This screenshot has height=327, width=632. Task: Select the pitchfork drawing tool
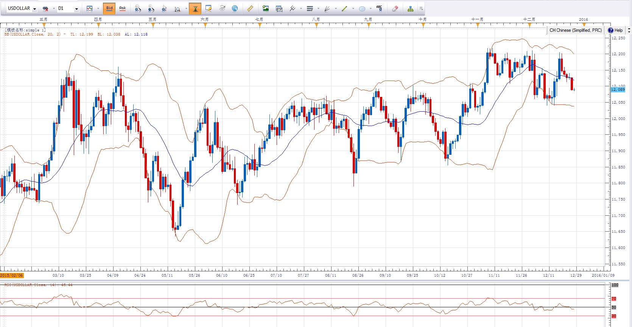pos(293,8)
